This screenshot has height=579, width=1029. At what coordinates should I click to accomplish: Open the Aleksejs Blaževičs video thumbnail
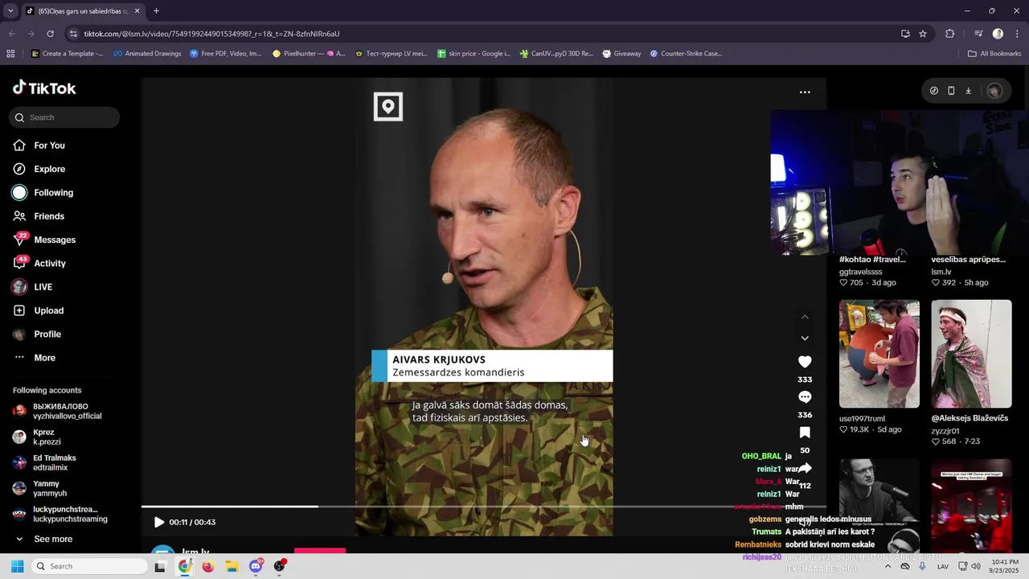(971, 354)
